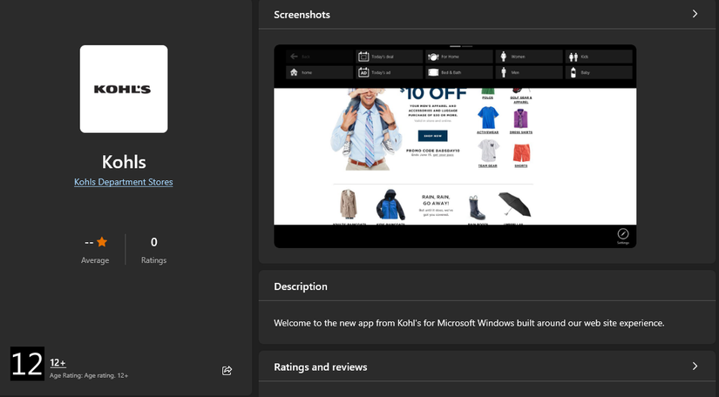Viewport: 719px width, 397px height.
Task: Click the Ratings and reviews heading
Action: (321, 367)
